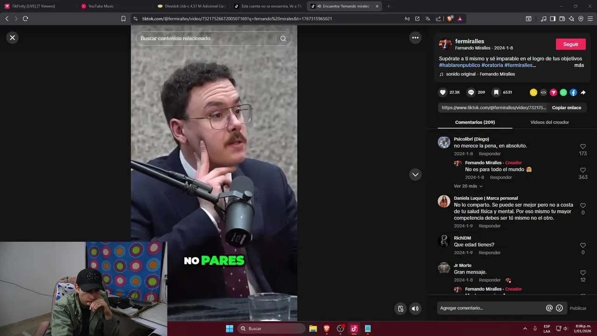Screen dimensions: 597x336
Task: Open comments via speech bubble icon (209)
Action: (x=471, y=92)
